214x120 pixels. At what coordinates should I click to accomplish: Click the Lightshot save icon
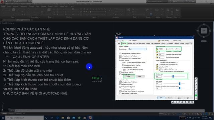[189, 102]
